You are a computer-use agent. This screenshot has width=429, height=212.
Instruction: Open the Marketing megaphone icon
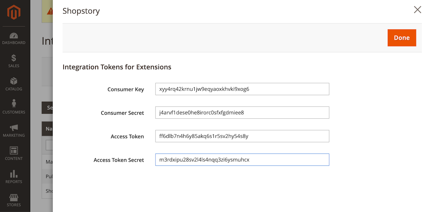click(14, 127)
